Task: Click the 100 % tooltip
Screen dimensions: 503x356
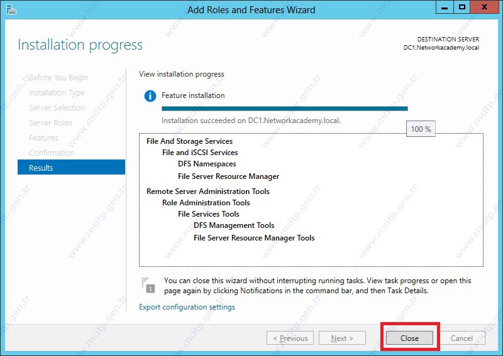Action: [x=421, y=129]
